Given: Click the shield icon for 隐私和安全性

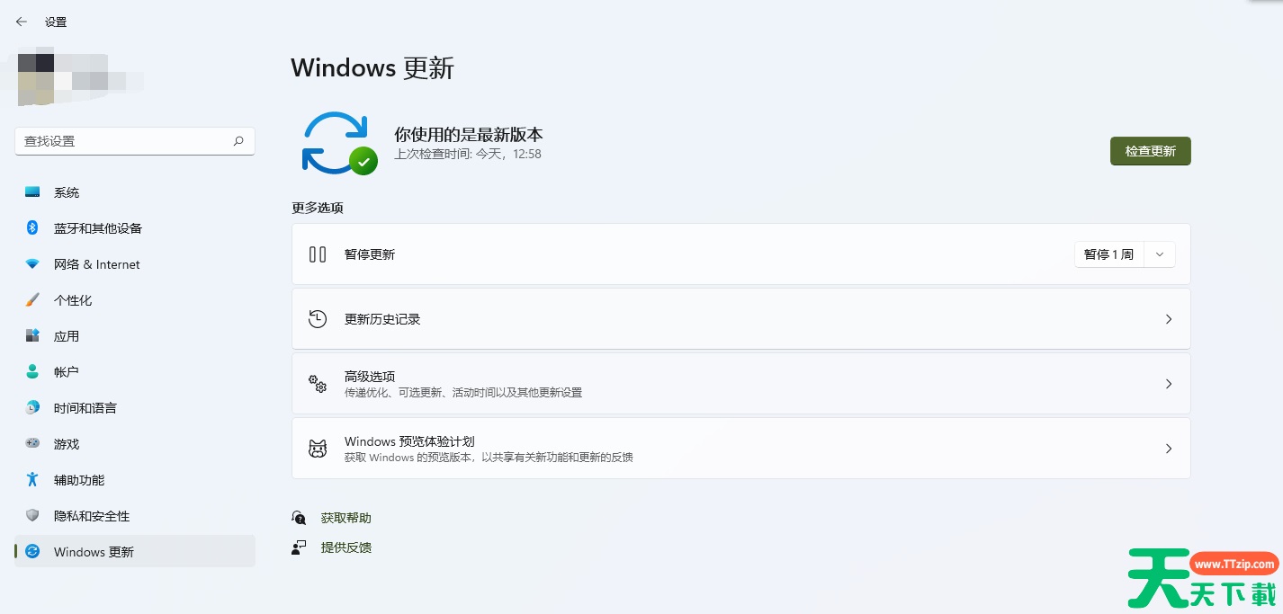Looking at the screenshot, I should (32, 516).
